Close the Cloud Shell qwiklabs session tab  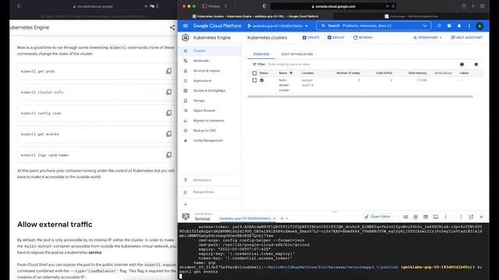tap(274, 219)
